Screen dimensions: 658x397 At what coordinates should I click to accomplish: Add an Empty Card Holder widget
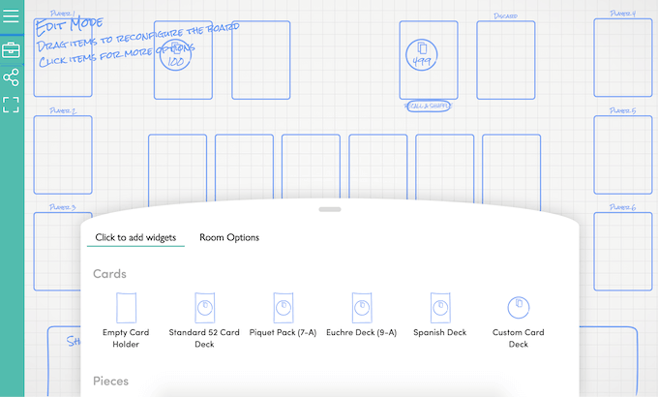(127, 320)
